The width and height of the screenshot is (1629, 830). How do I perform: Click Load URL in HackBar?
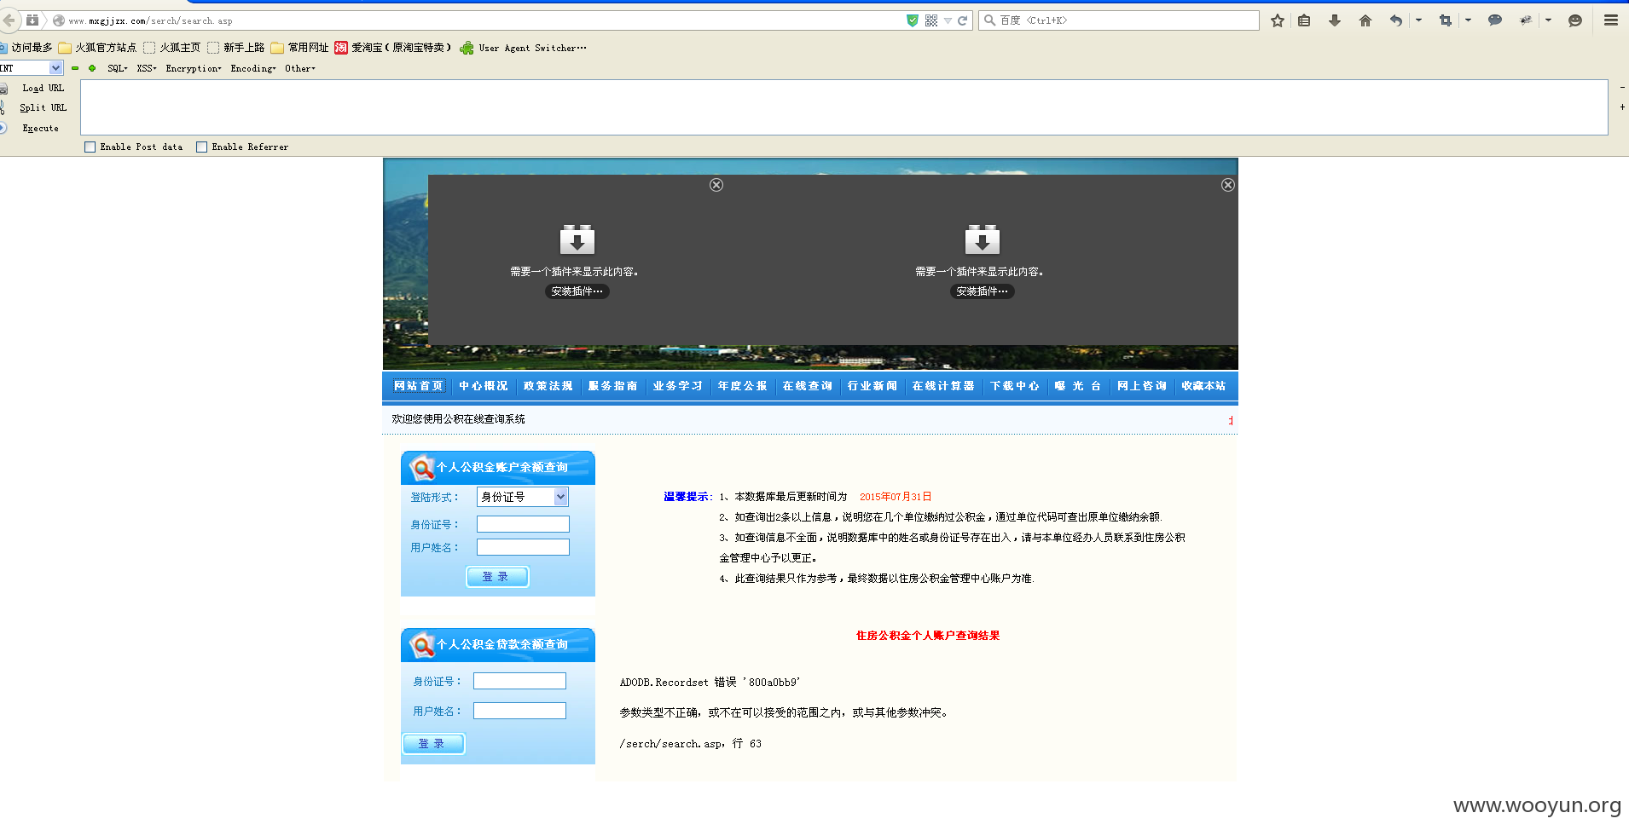pos(43,88)
